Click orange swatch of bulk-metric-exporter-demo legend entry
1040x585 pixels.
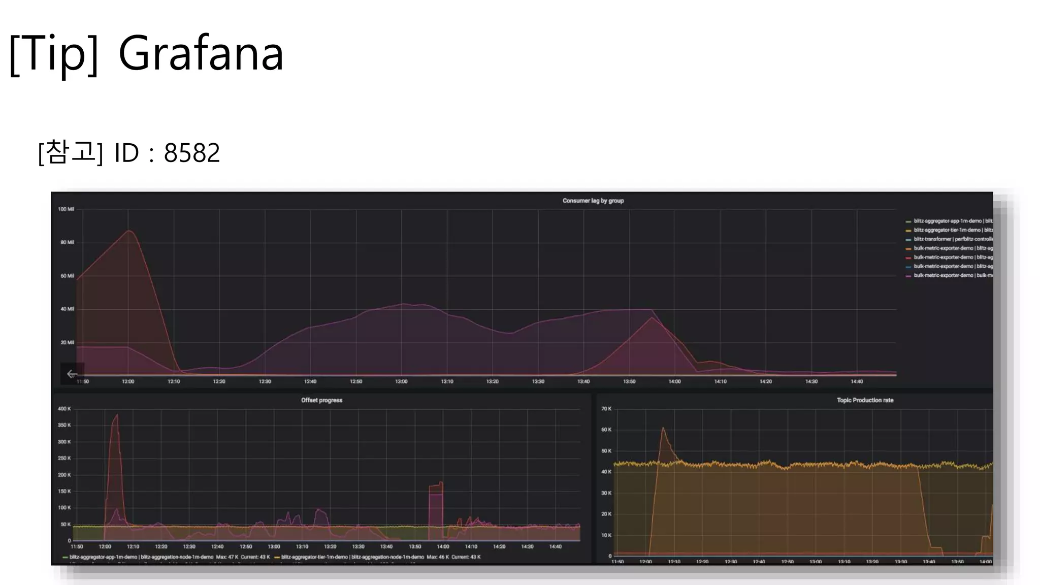(908, 249)
